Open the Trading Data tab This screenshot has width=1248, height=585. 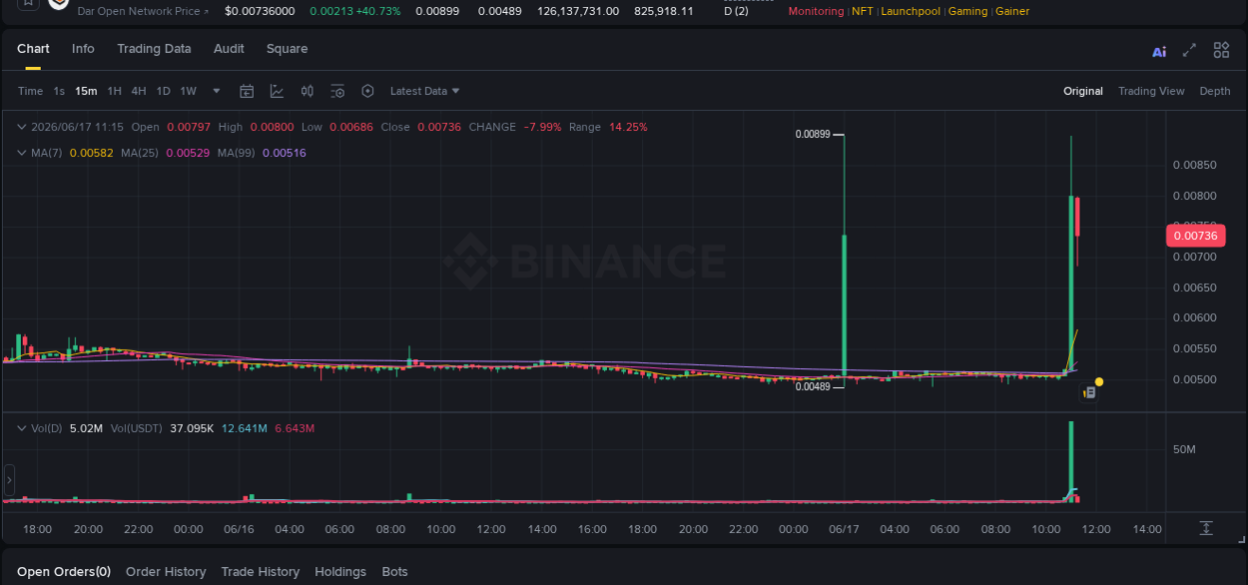154,49
